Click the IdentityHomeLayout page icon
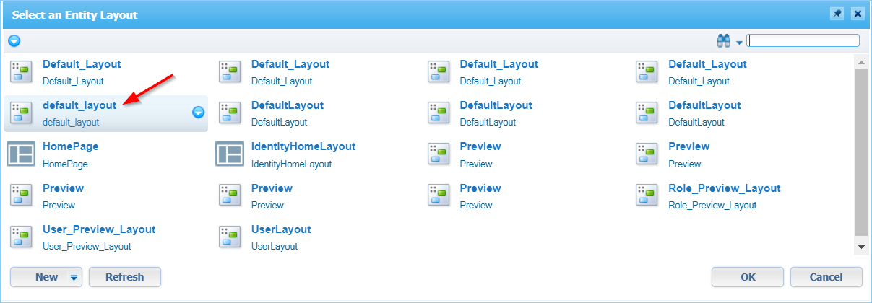 230,154
